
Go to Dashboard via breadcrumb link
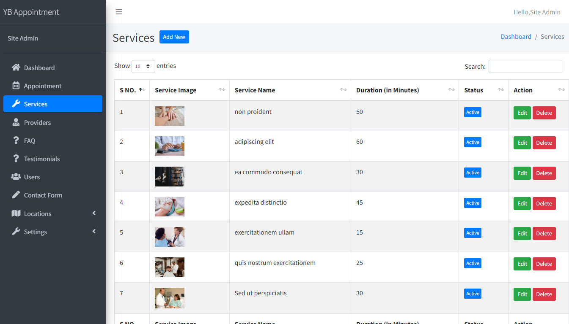pos(516,37)
